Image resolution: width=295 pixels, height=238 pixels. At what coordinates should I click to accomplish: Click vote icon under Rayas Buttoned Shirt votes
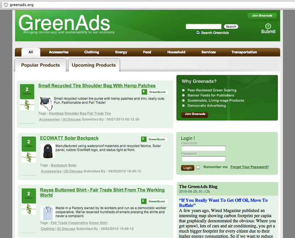tap(29, 209)
